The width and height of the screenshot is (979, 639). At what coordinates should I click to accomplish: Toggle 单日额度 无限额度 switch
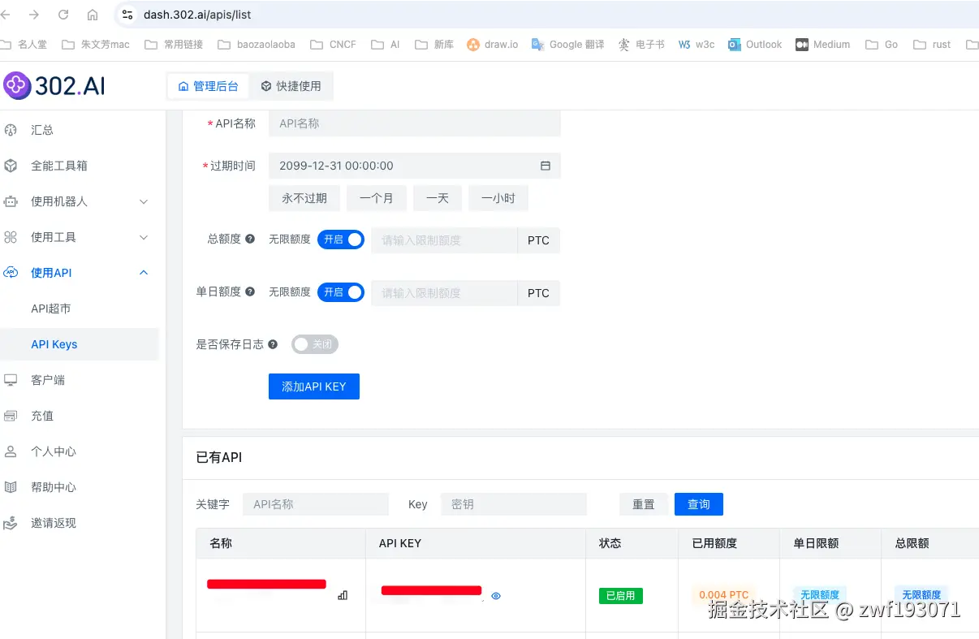tap(341, 291)
